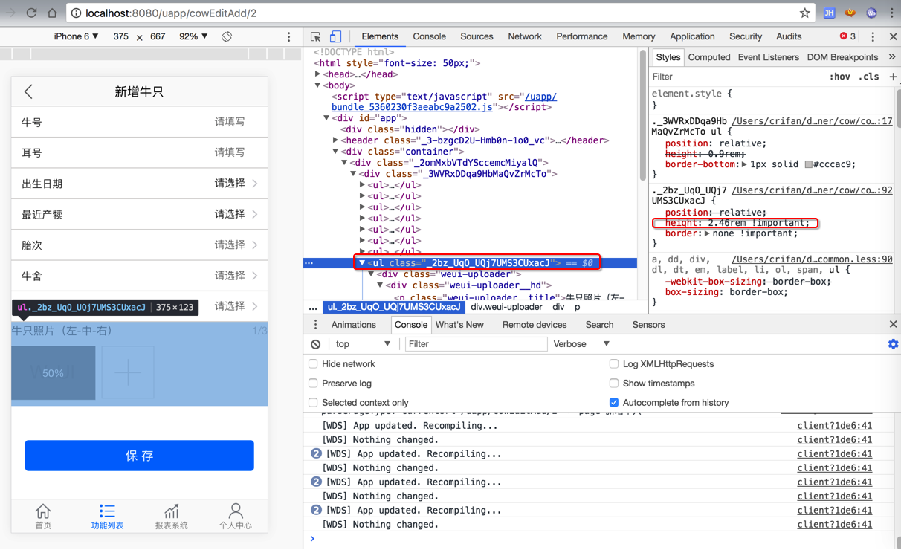
Task: Show more Styles pane tabs chevron
Action: [892, 57]
